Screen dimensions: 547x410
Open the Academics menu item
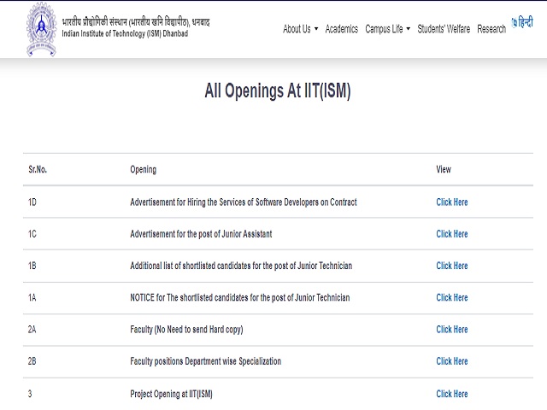pos(342,29)
